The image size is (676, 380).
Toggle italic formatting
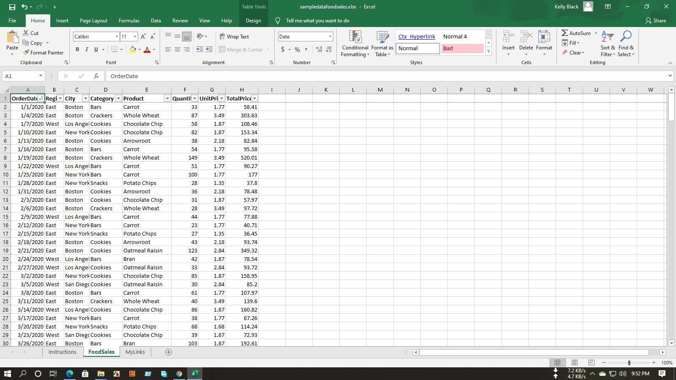(x=87, y=49)
